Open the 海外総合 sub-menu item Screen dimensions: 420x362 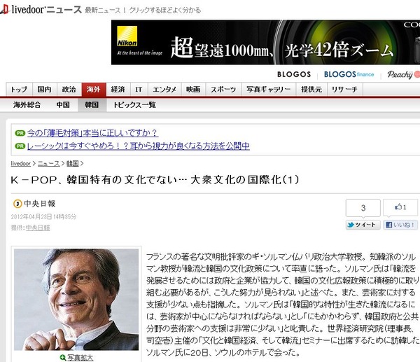(x=27, y=105)
